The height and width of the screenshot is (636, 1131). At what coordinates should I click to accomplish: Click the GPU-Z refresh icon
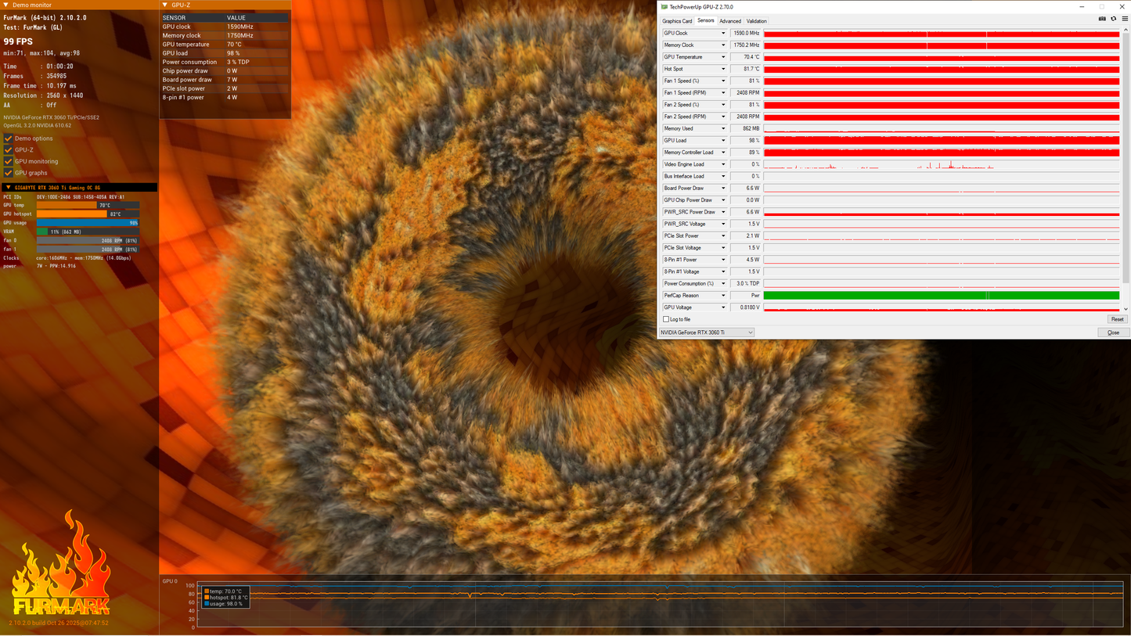pos(1113,19)
